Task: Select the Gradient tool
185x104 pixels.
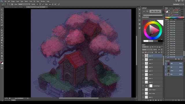Action: point(2,38)
